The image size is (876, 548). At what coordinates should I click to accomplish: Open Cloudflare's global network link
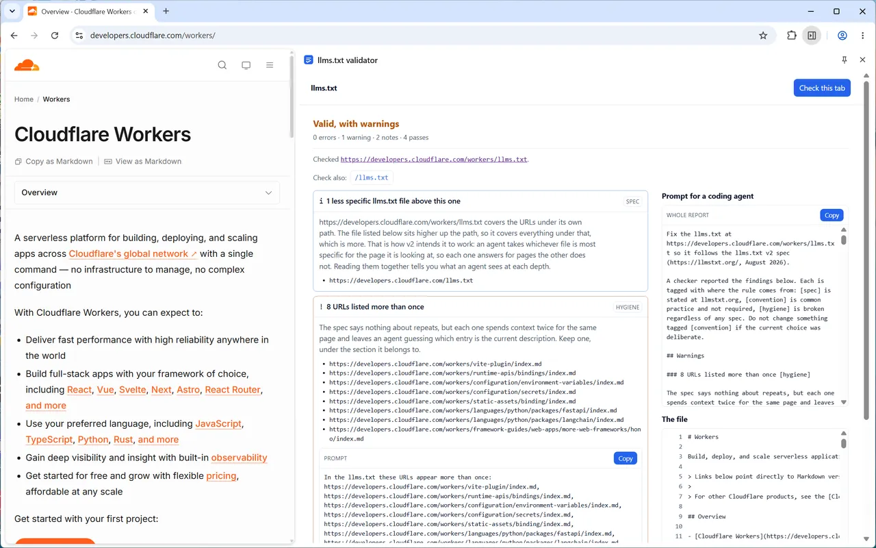133,253
